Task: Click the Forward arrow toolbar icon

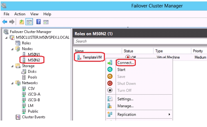Action: pos(12,22)
